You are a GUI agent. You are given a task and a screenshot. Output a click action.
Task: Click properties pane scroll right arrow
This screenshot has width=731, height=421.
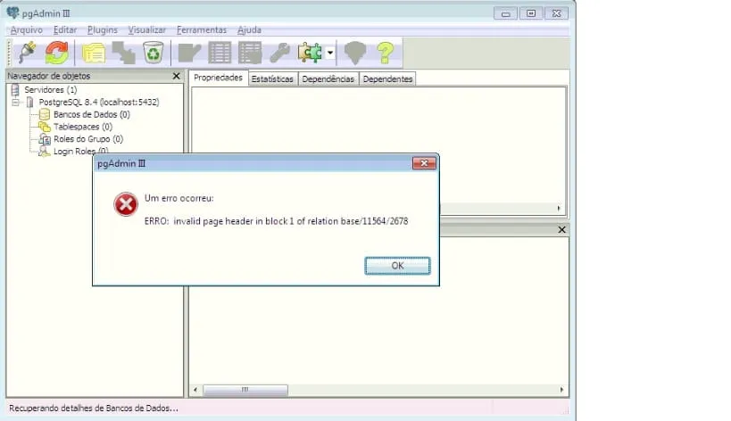tap(559, 208)
